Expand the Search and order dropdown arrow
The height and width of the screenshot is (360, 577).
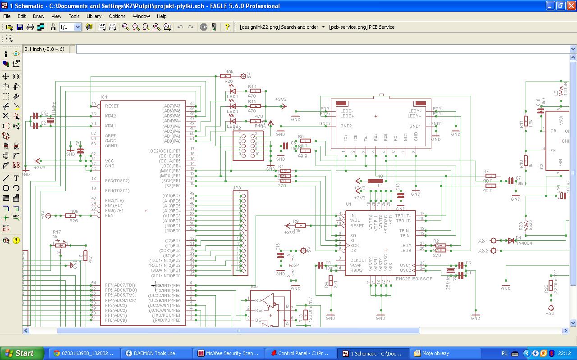tap(323, 27)
